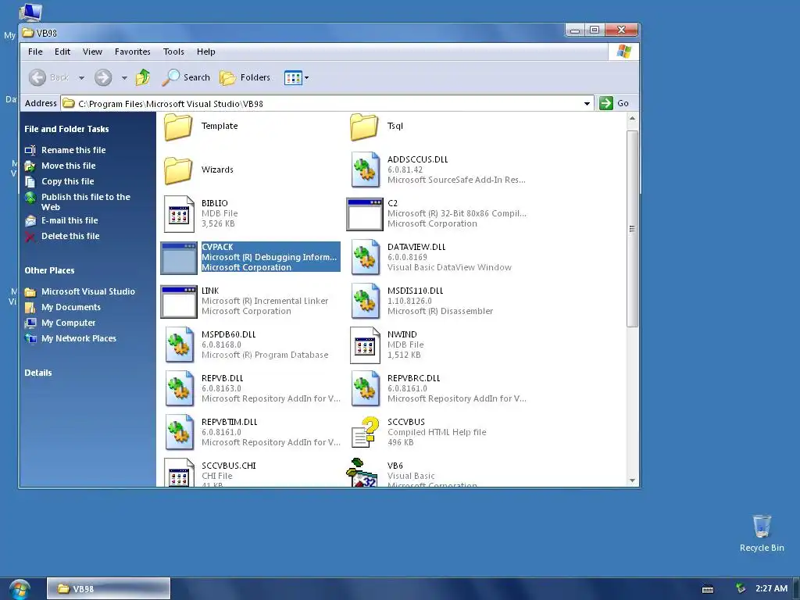Go to My Computer link
Screen dimensions: 800x600
coord(69,323)
